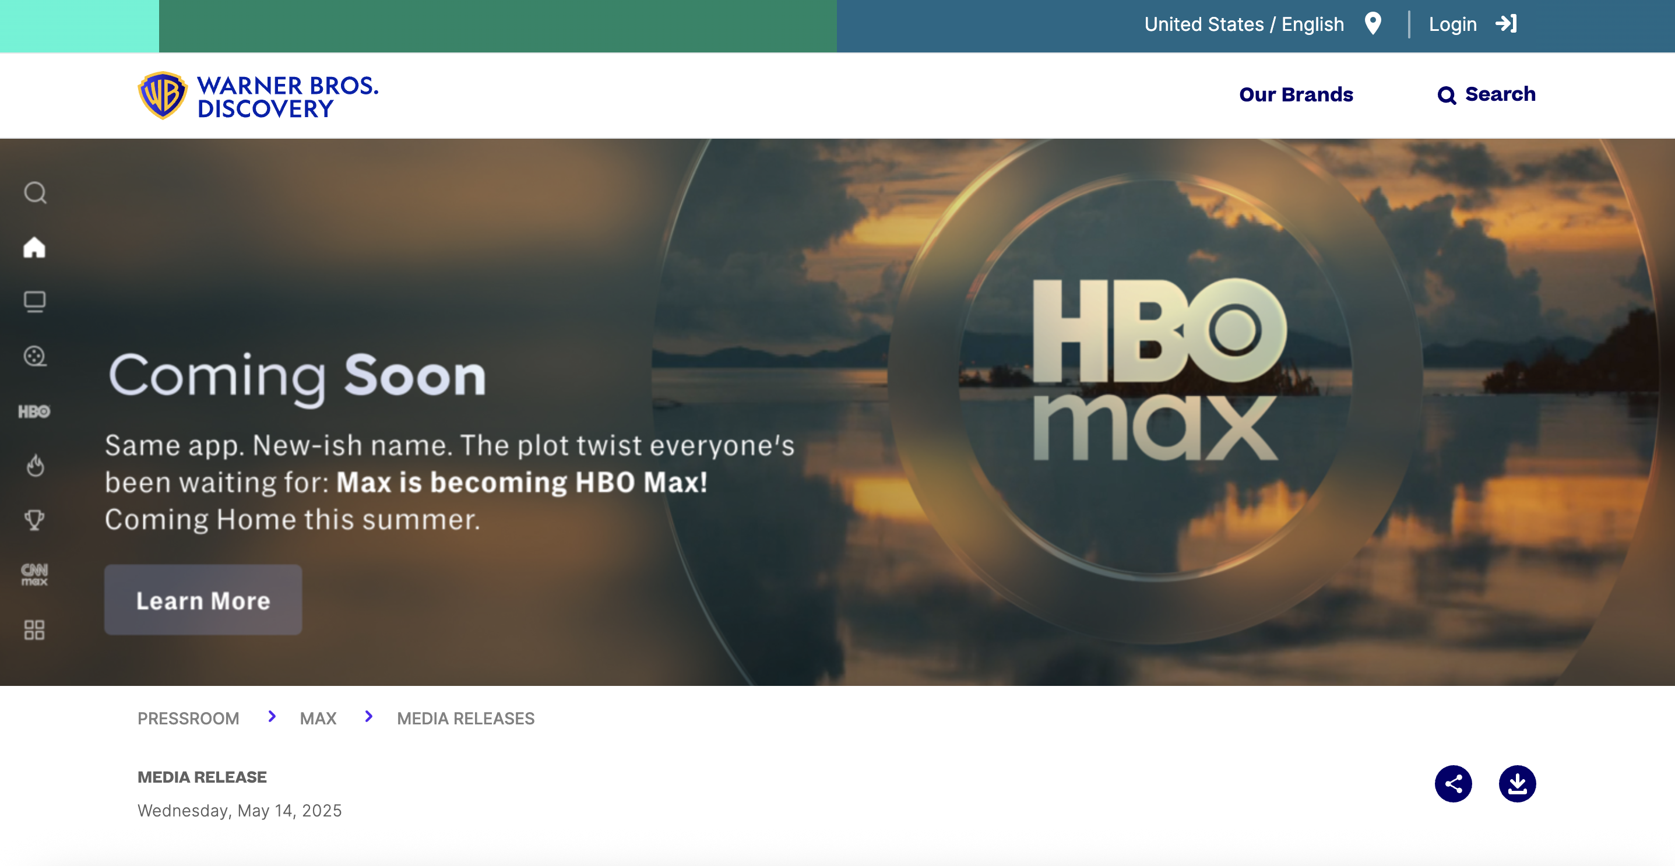1675x866 pixels.
Task: Open the sidebar TV series icon
Action: [x=34, y=302]
